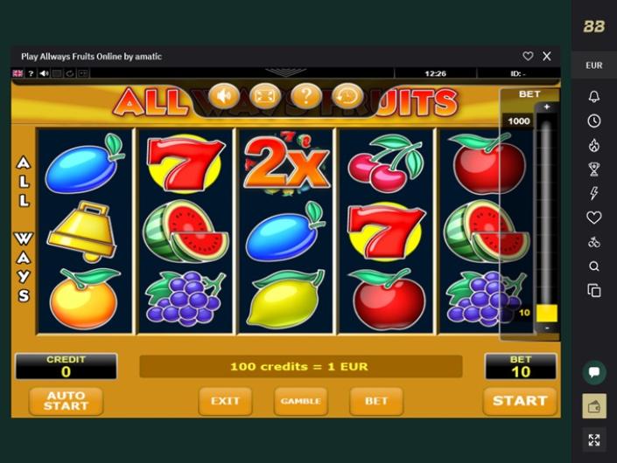The image size is (617, 463).
Task: Click the START spin button
Action: click(519, 401)
